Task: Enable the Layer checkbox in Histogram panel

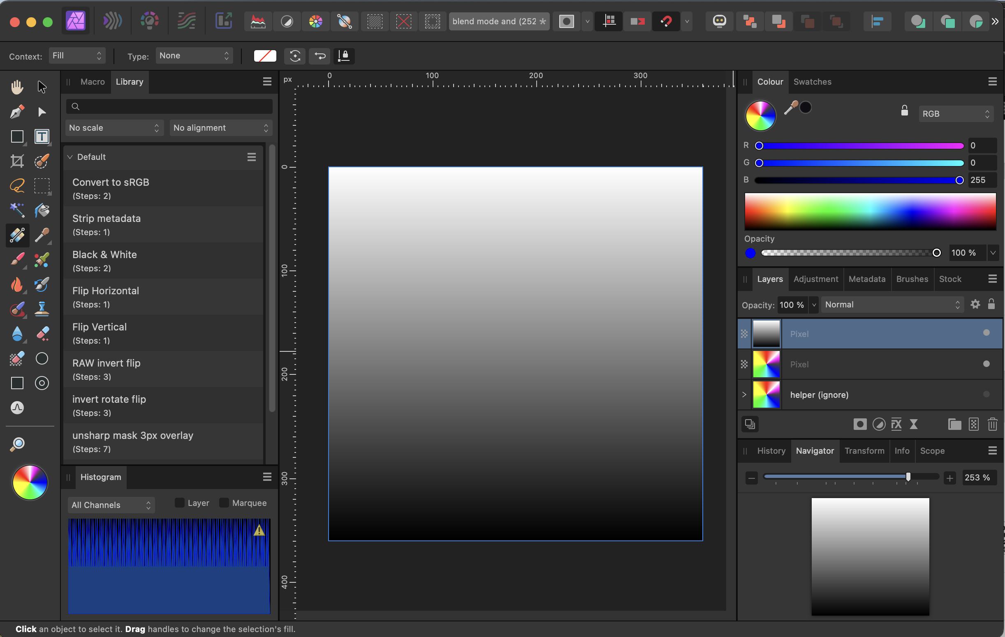Action: click(x=179, y=503)
